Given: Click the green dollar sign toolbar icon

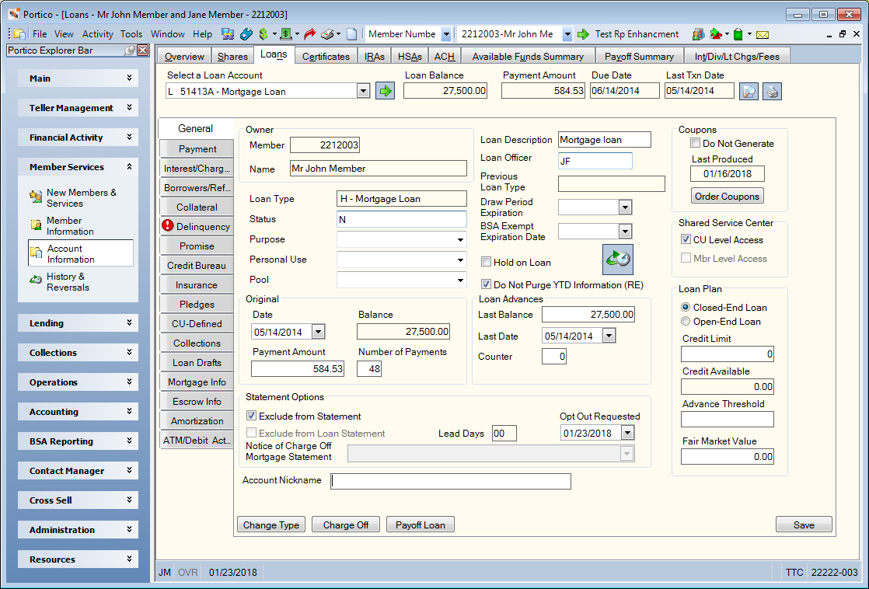Looking at the screenshot, I should (263, 34).
